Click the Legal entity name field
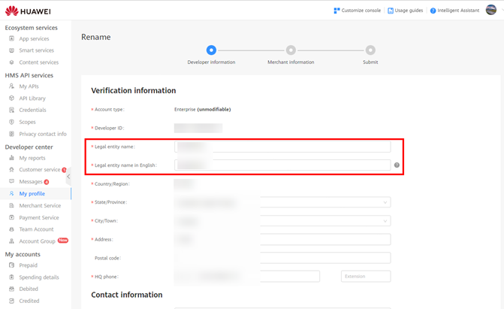 pyautogui.click(x=282, y=147)
